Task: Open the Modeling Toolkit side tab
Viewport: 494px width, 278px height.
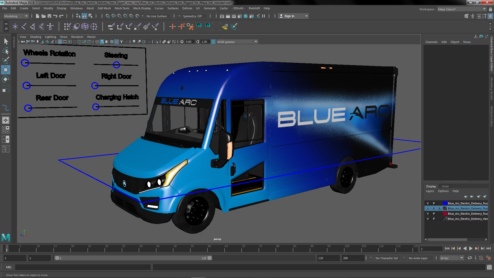Action: click(491, 89)
